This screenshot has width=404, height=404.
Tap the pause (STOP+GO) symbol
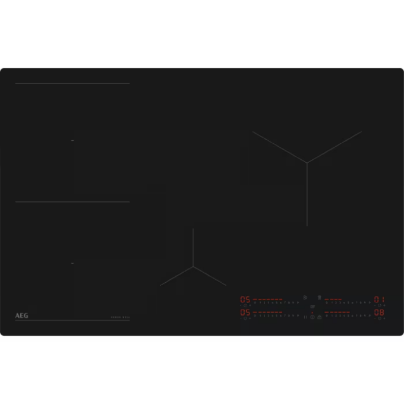pos(305,317)
